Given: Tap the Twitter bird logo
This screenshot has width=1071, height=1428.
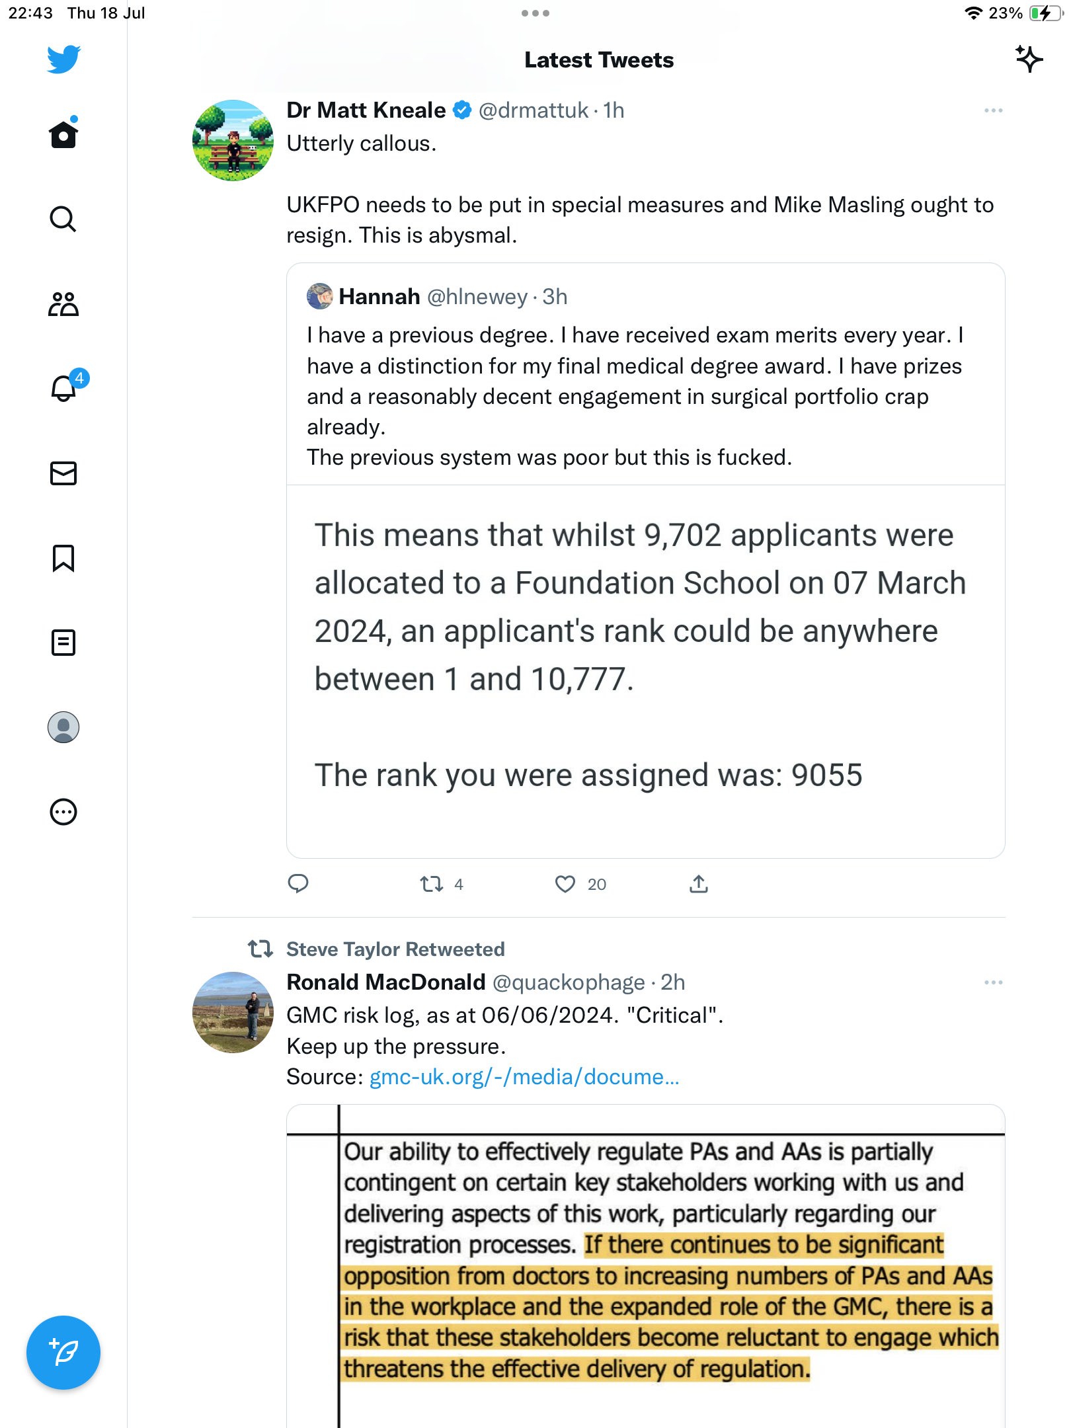Looking at the screenshot, I should (63, 59).
